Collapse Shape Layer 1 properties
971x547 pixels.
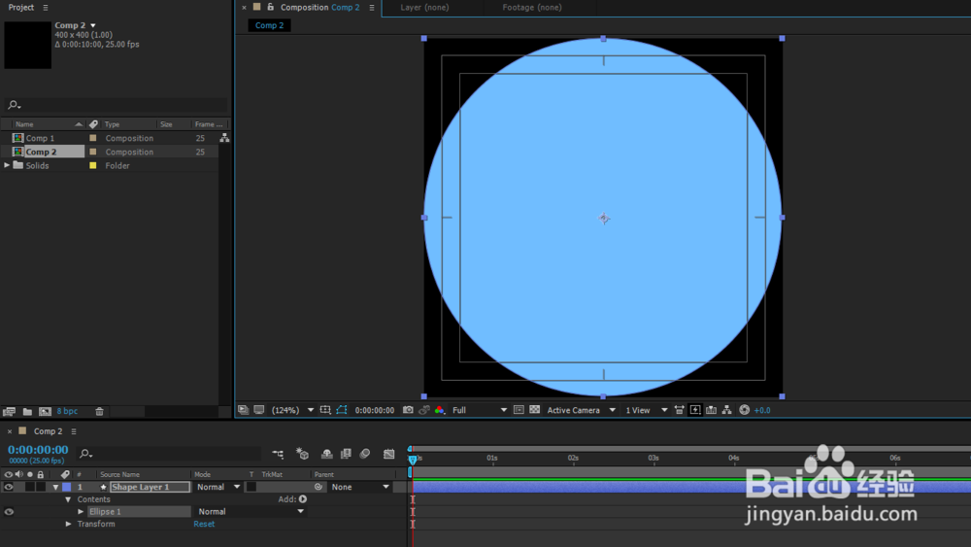tap(55, 487)
